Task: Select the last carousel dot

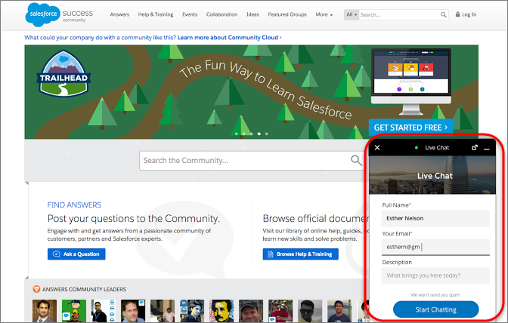Action: (267, 134)
